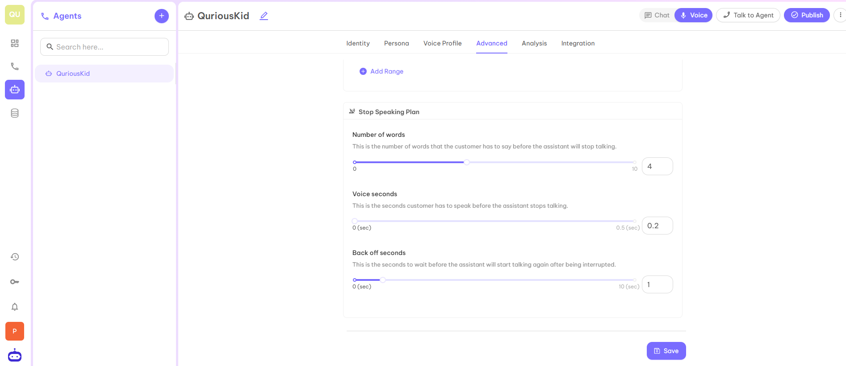The height and width of the screenshot is (366, 846).
Task: Open the Persona tab
Action: coord(397,43)
